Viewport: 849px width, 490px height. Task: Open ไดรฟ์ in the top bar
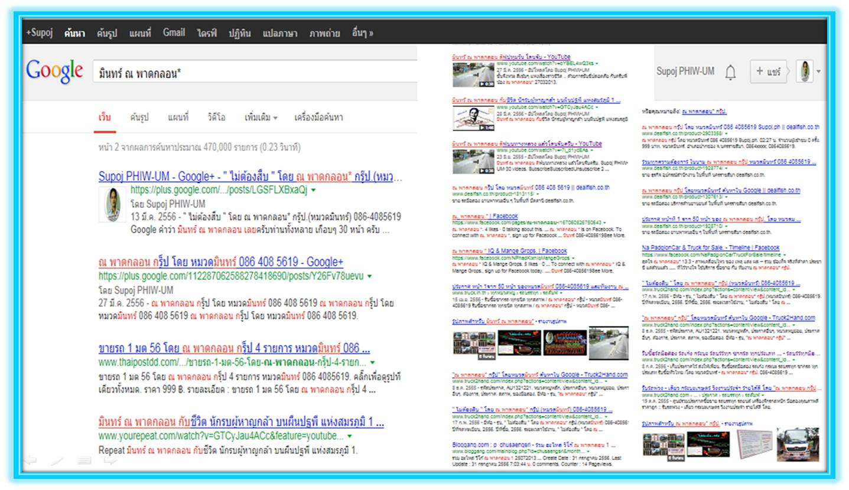[x=207, y=33]
